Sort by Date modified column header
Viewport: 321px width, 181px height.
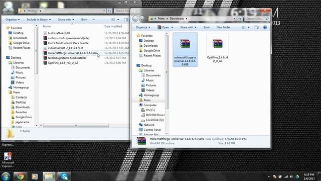coord(113,26)
